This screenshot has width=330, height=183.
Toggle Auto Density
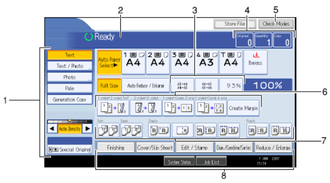point(70,129)
